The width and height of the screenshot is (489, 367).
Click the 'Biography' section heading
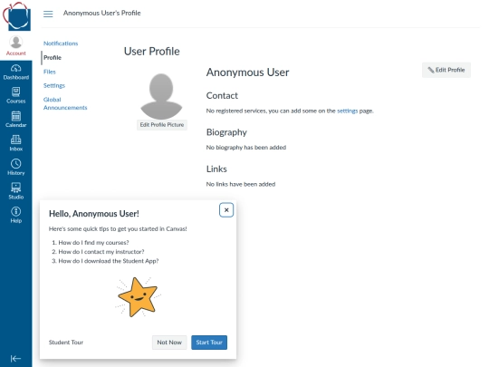[226, 132]
